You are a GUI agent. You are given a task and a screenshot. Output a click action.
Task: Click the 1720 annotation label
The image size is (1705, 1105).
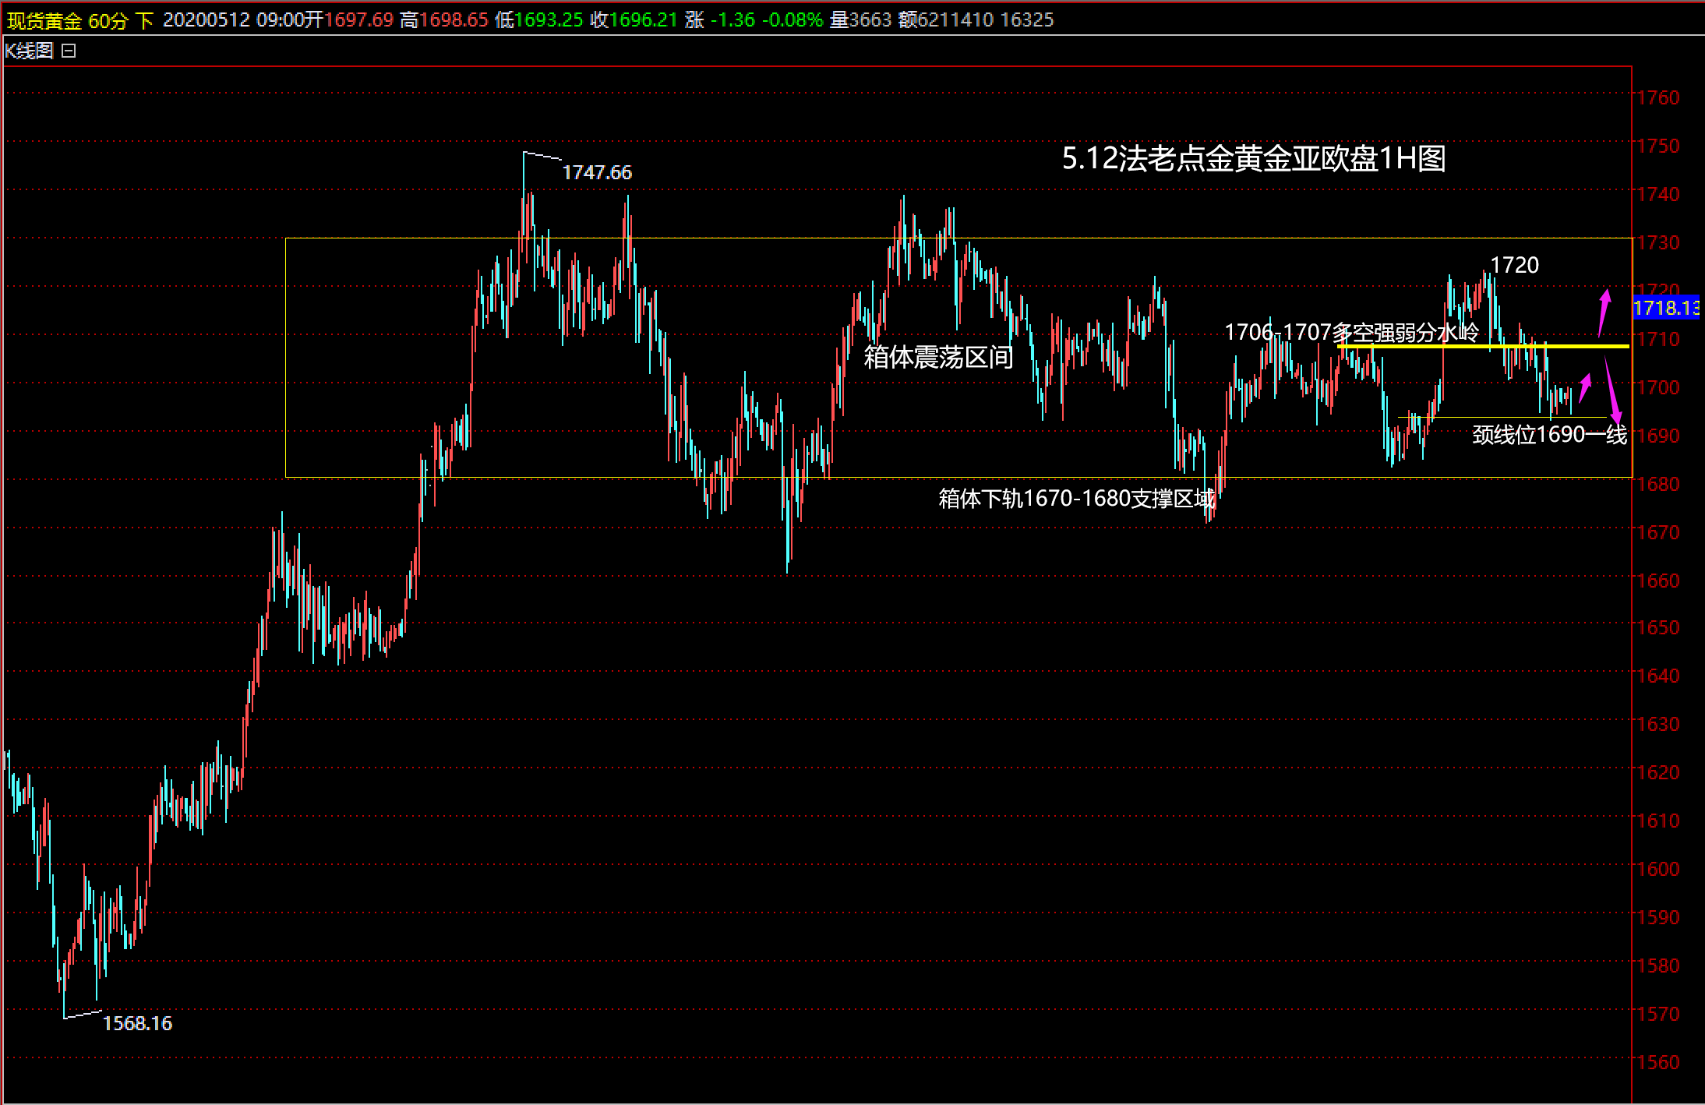1514,265
